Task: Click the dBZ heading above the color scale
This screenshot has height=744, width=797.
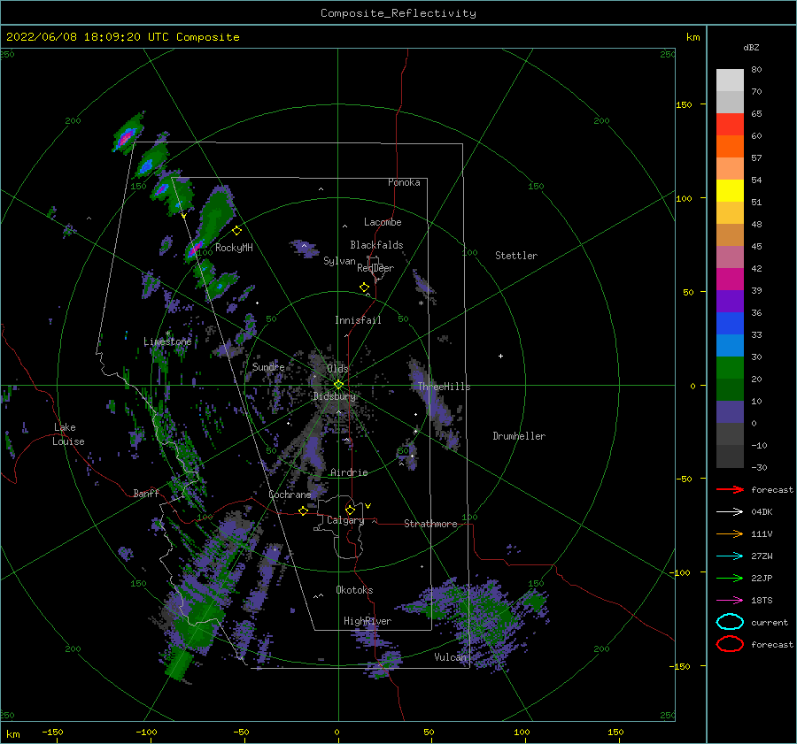Action: 751,47
